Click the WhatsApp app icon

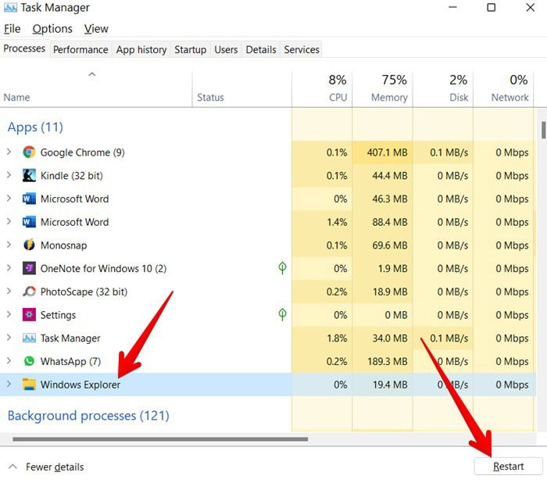(29, 361)
